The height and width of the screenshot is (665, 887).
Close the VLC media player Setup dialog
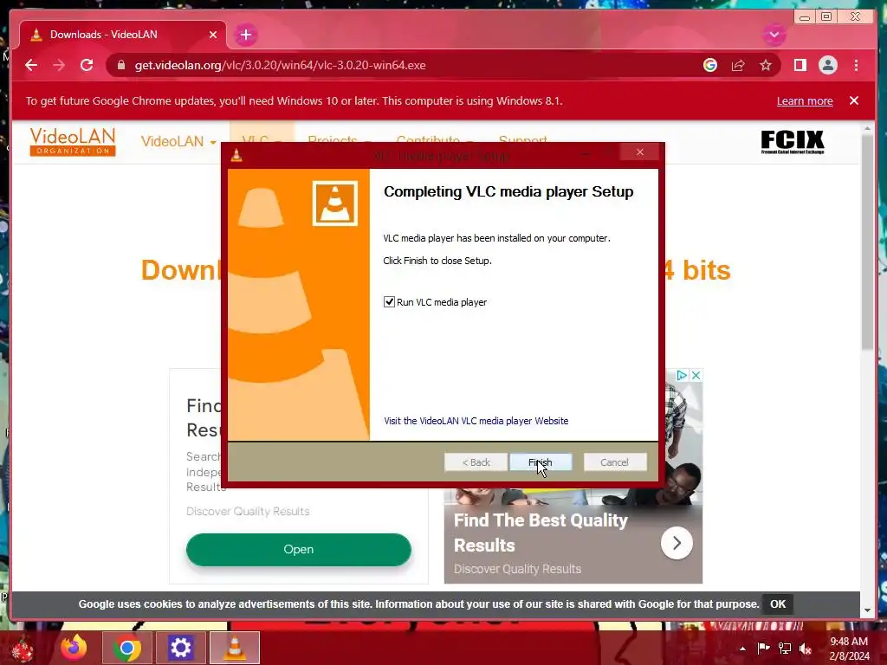click(x=640, y=152)
